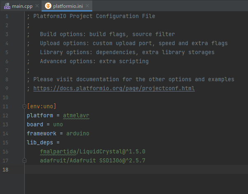
Task: Click line number 18 in the gutter
Action: tap(6, 170)
